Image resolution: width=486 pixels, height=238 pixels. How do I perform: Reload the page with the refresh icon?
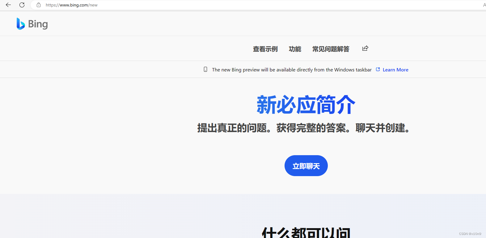point(22,5)
